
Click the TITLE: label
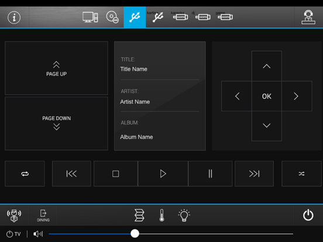(x=128, y=60)
